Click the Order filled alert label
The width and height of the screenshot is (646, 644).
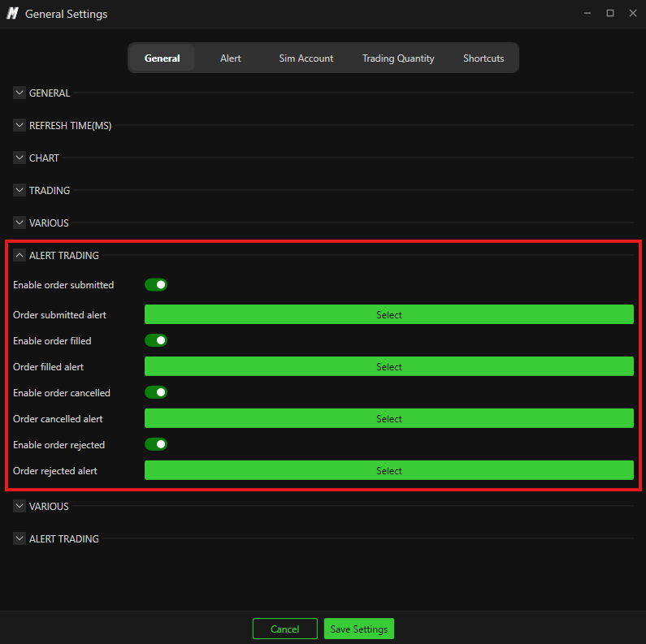(x=48, y=367)
